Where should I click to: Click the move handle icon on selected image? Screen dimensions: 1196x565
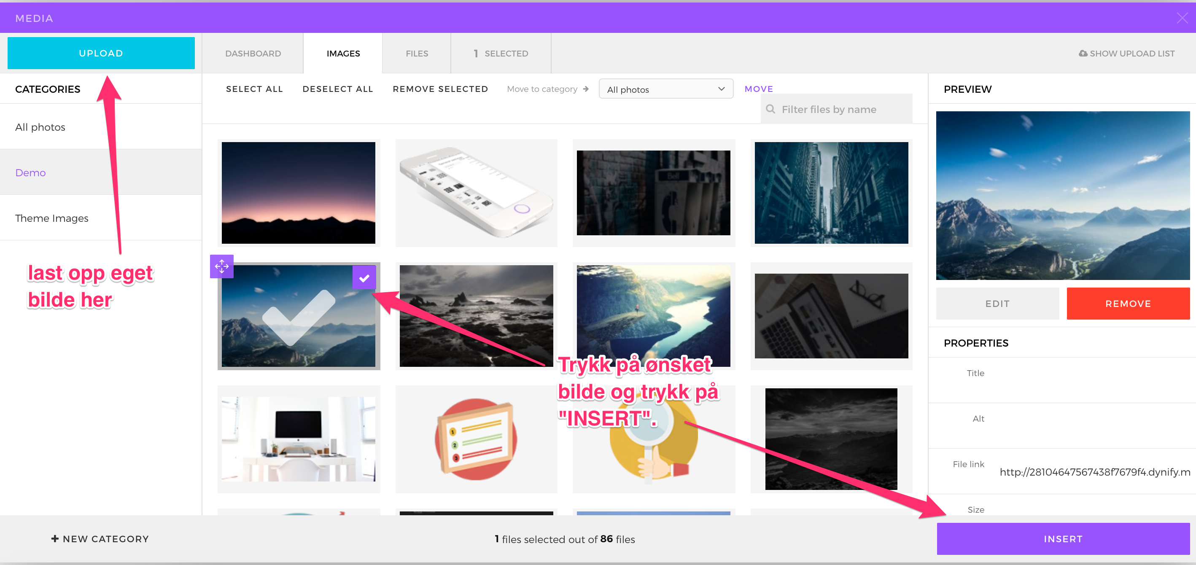(221, 266)
